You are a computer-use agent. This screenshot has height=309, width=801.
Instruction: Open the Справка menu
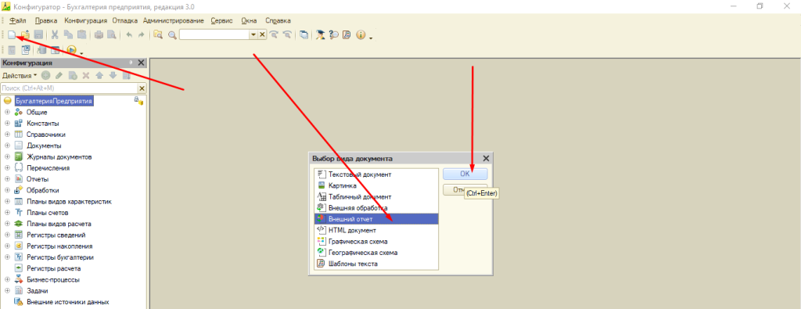point(278,21)
